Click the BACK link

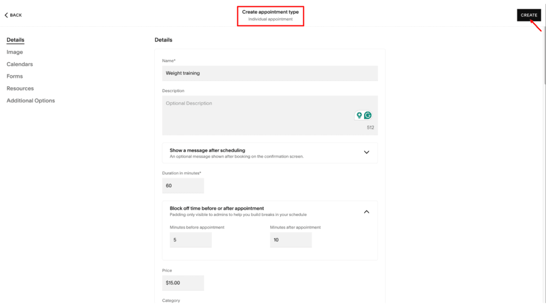click(13, 15)
